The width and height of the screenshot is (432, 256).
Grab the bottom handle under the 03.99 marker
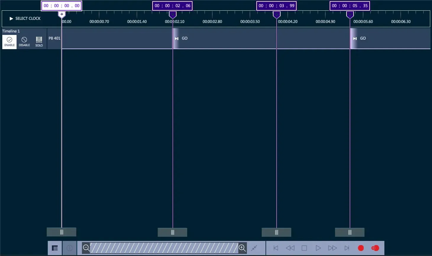276,232
